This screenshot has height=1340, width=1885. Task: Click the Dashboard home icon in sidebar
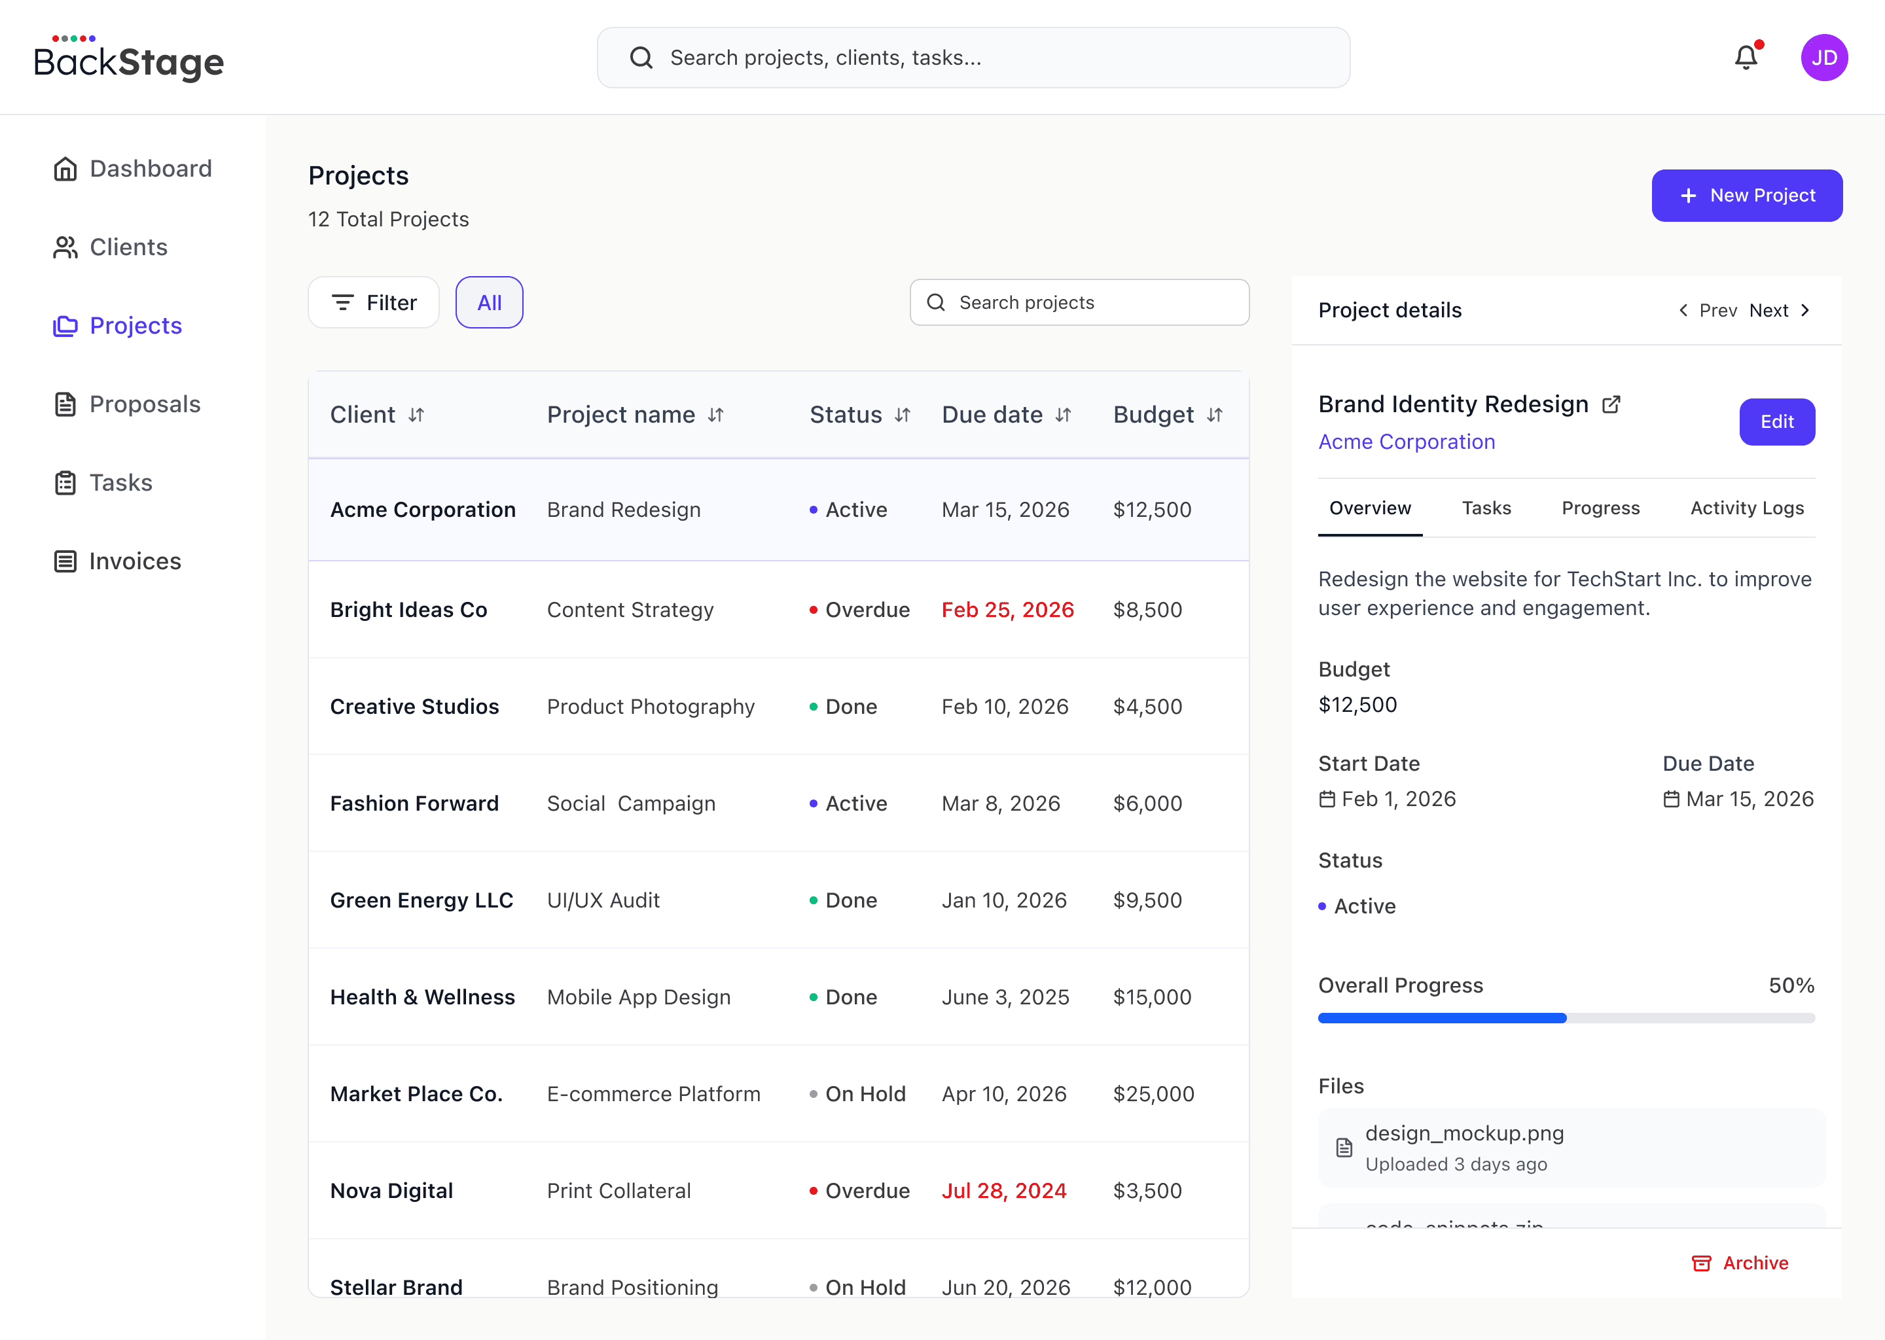(65, 169)
